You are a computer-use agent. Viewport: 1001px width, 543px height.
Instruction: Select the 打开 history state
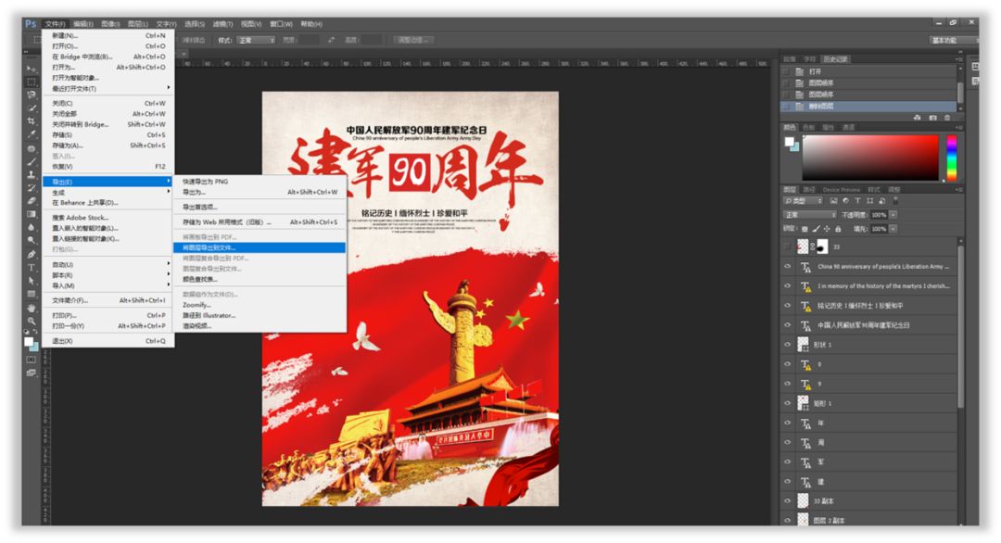pos(869,71)
